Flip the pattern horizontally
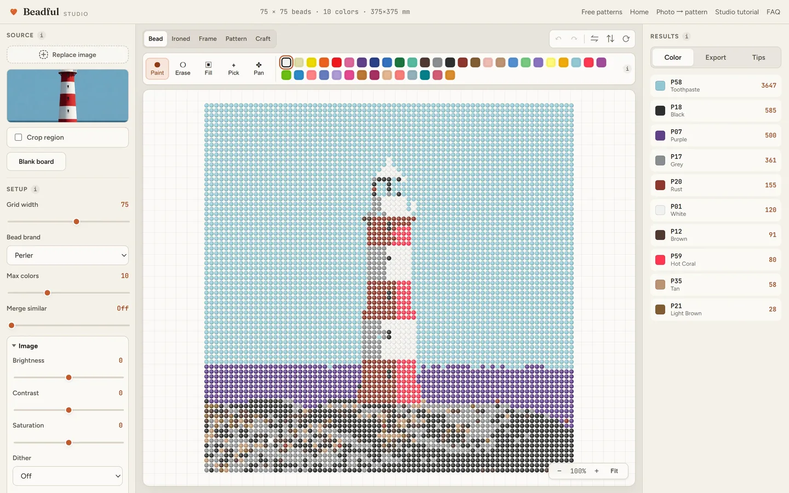This screenshot has width=789, height=493. pos(594,39)
